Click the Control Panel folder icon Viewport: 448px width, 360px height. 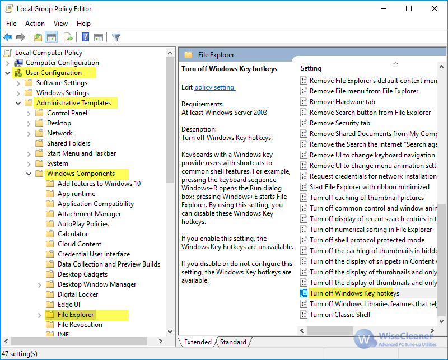[x=39, y=113]
